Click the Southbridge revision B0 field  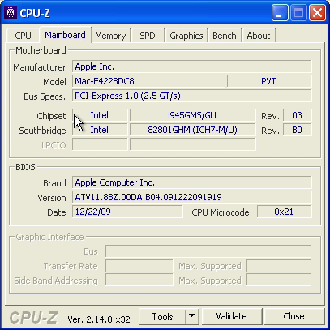pyautogui.click(x=298, y=130)
